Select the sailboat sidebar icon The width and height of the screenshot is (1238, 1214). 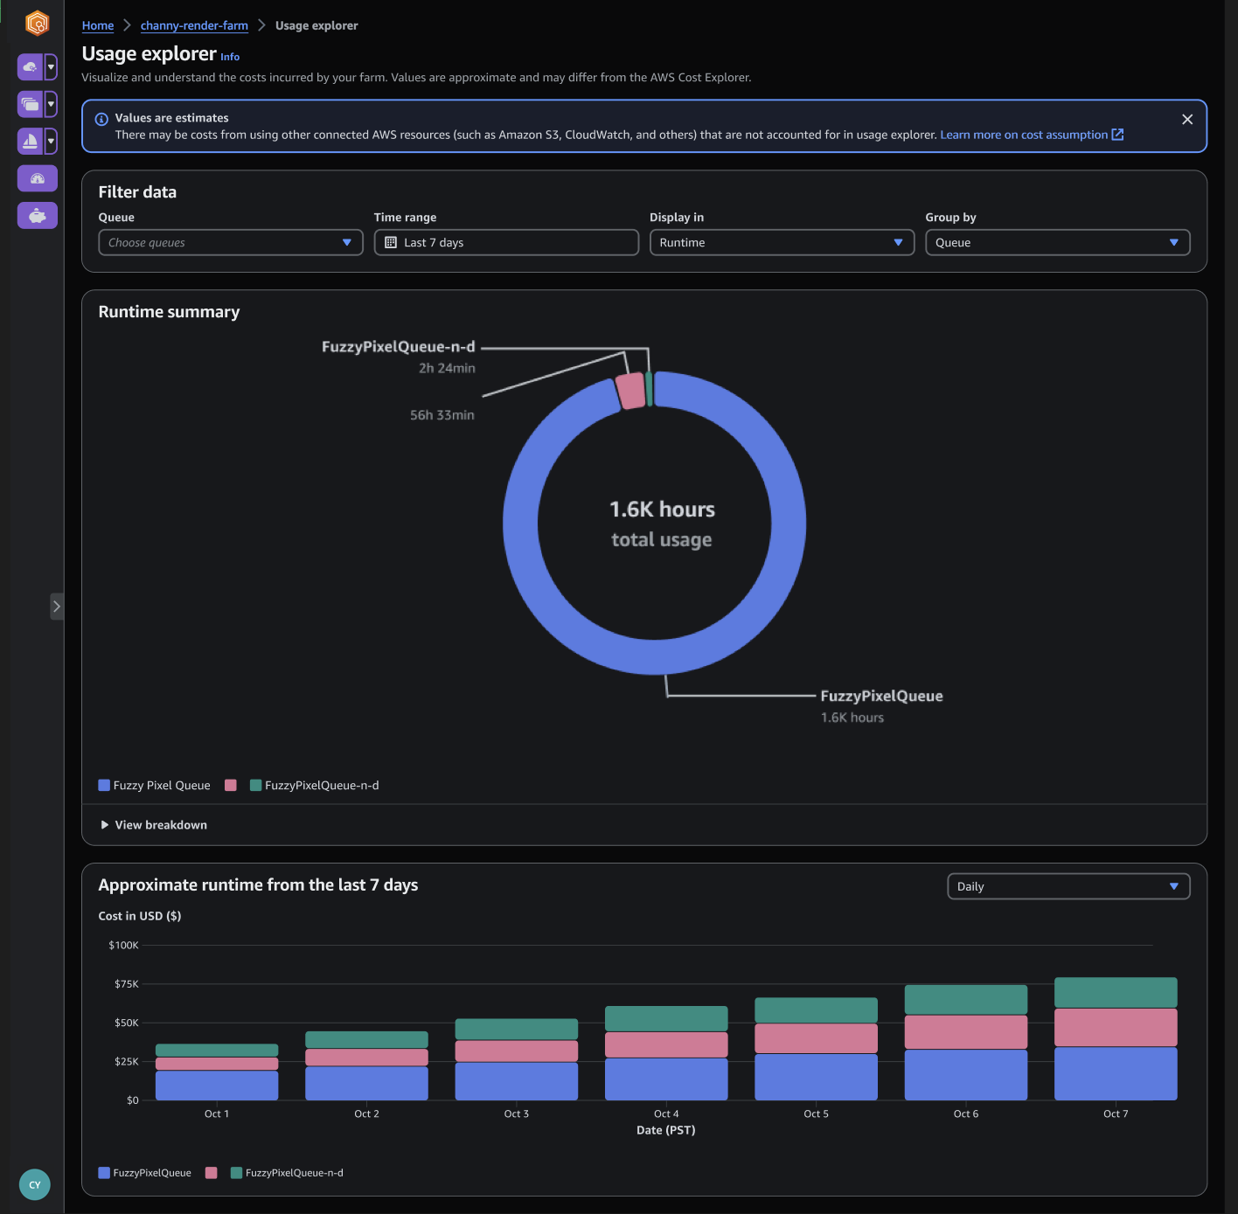coord(30,141)
